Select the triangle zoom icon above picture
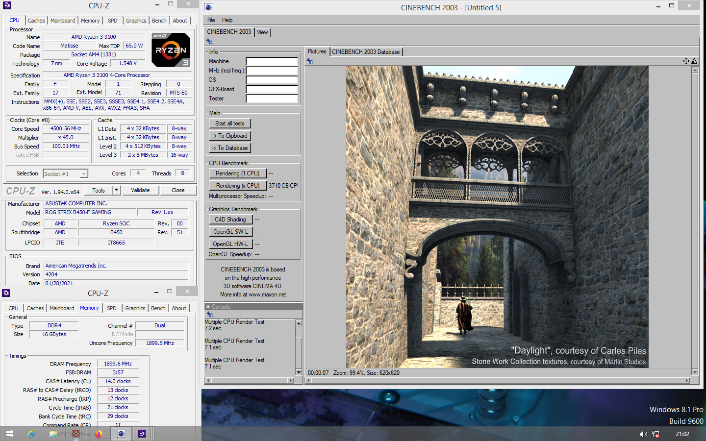706x441 pixels. point(694,61)
